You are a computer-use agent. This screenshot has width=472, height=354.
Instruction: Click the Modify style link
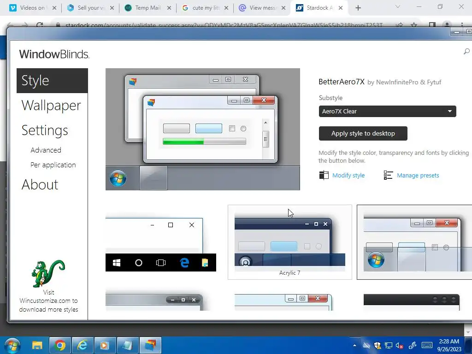pyautogui.click(x=348, y=175)
